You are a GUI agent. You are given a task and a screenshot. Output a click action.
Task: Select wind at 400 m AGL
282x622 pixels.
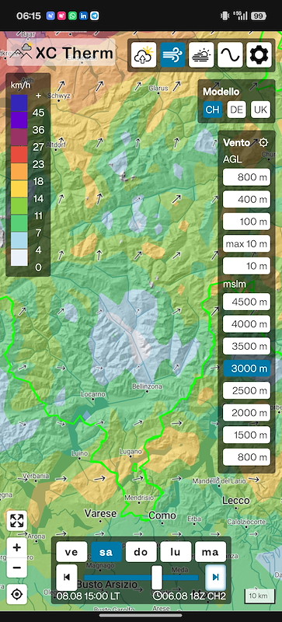tap(246, 199)
